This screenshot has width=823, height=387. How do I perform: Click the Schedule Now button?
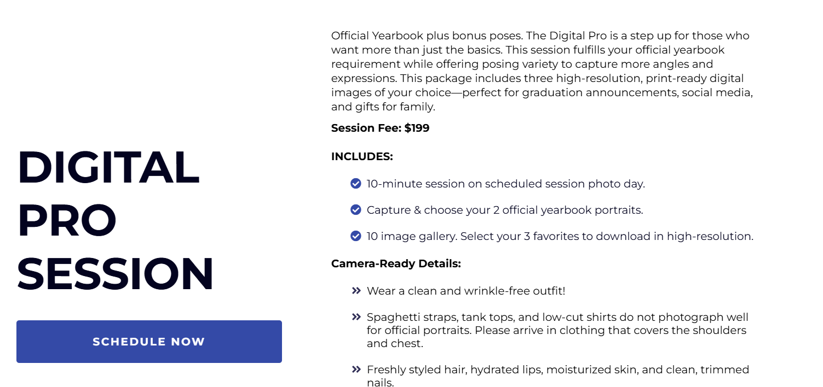point(149,342)
